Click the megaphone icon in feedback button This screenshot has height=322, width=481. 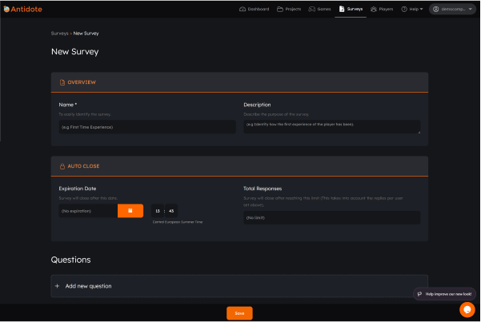(x=419, y=294)
